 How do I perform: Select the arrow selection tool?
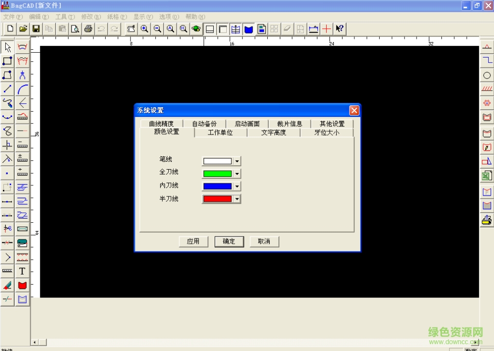(7, 47)
